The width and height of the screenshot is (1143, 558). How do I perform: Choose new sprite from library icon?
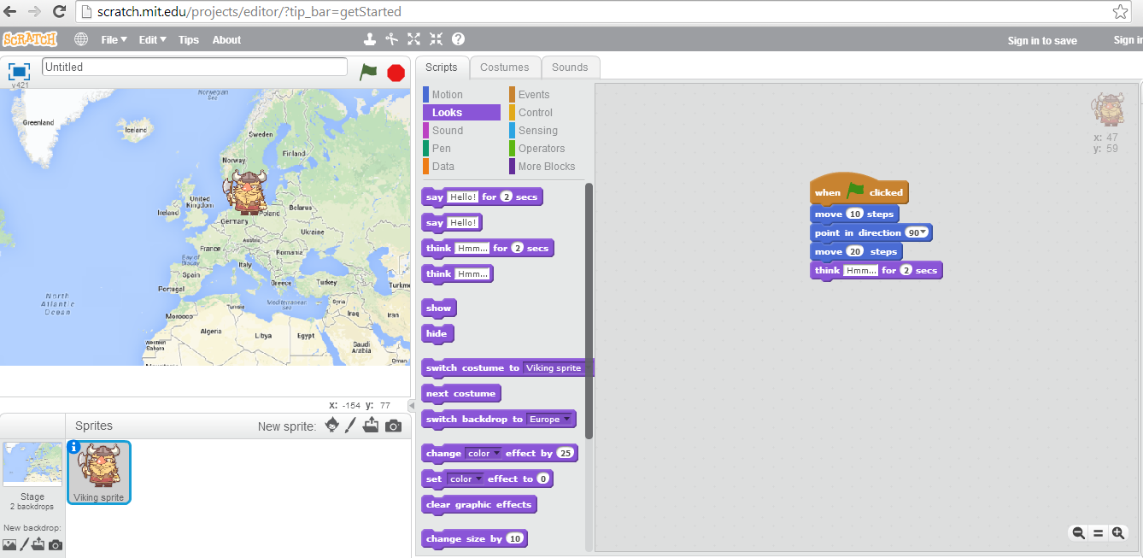click(x=331, y=424)
